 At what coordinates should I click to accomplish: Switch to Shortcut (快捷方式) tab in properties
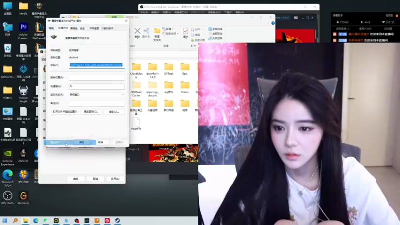(x=63, y=28)
